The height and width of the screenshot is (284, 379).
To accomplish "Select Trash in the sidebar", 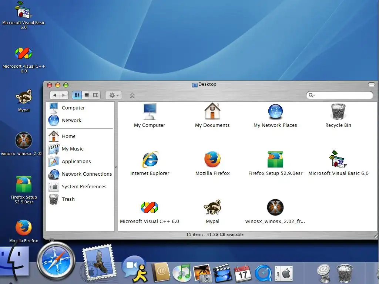I will [x=80, y=199].
